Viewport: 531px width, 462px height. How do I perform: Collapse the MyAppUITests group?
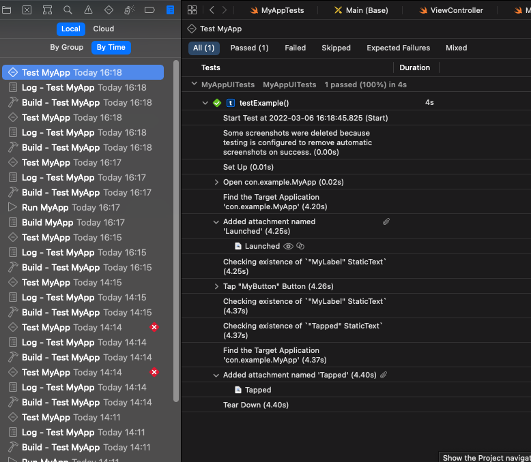(x=194, y=84)
